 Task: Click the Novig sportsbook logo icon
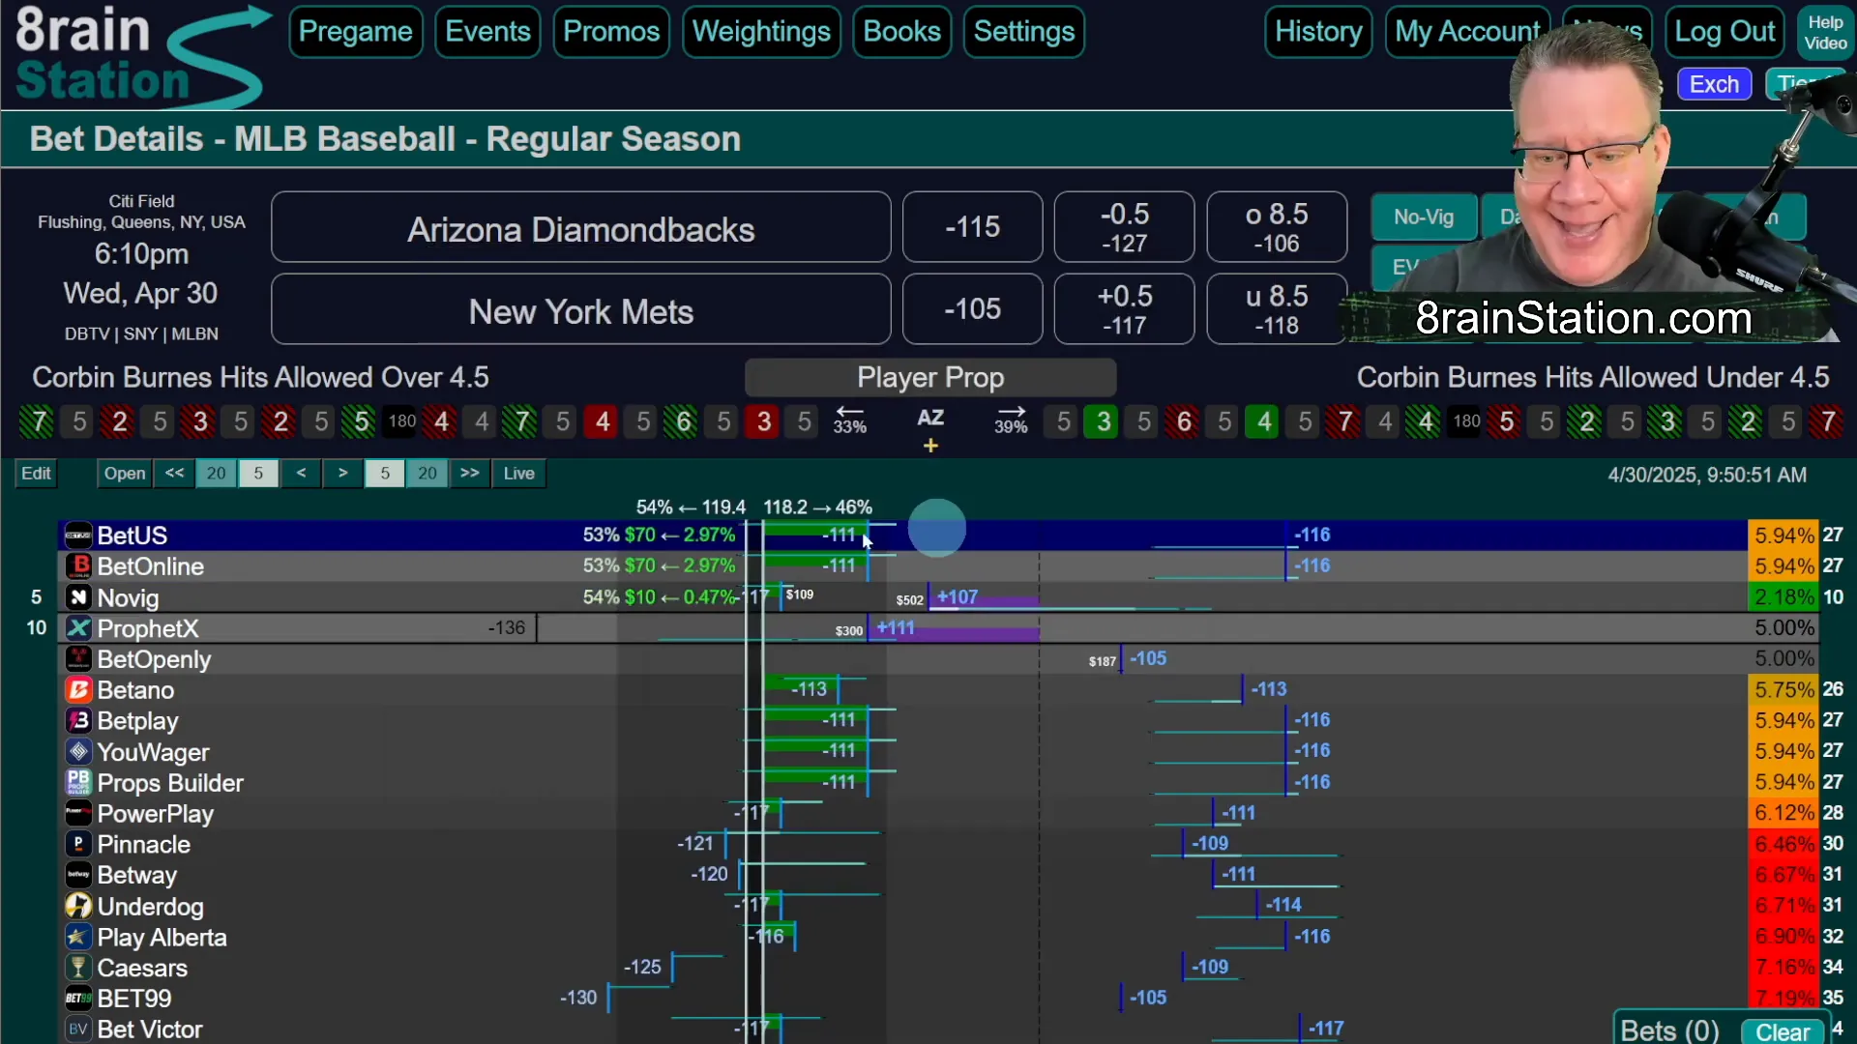pos(78,597)
